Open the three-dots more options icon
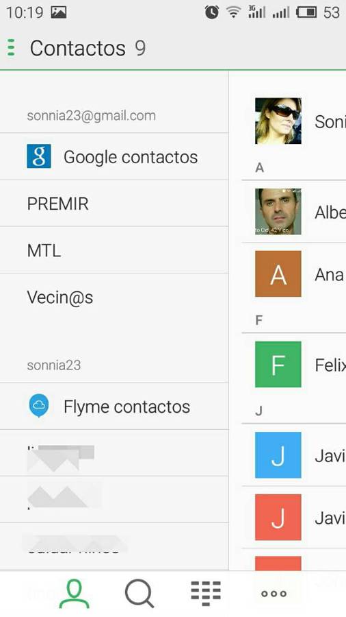346x617 pixels. click(274, 594)
